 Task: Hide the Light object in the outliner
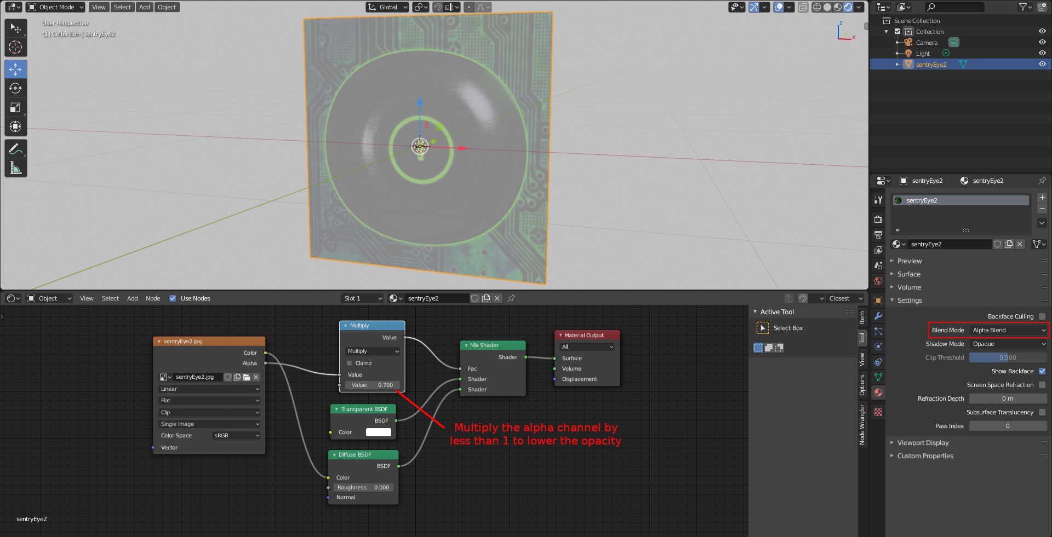1042,53
